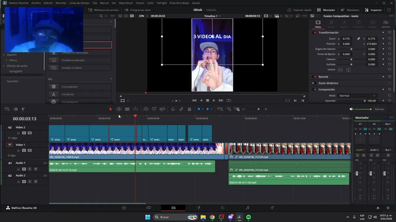Open the Metadatos panel
396x222 pixels.
pos(350,10)
